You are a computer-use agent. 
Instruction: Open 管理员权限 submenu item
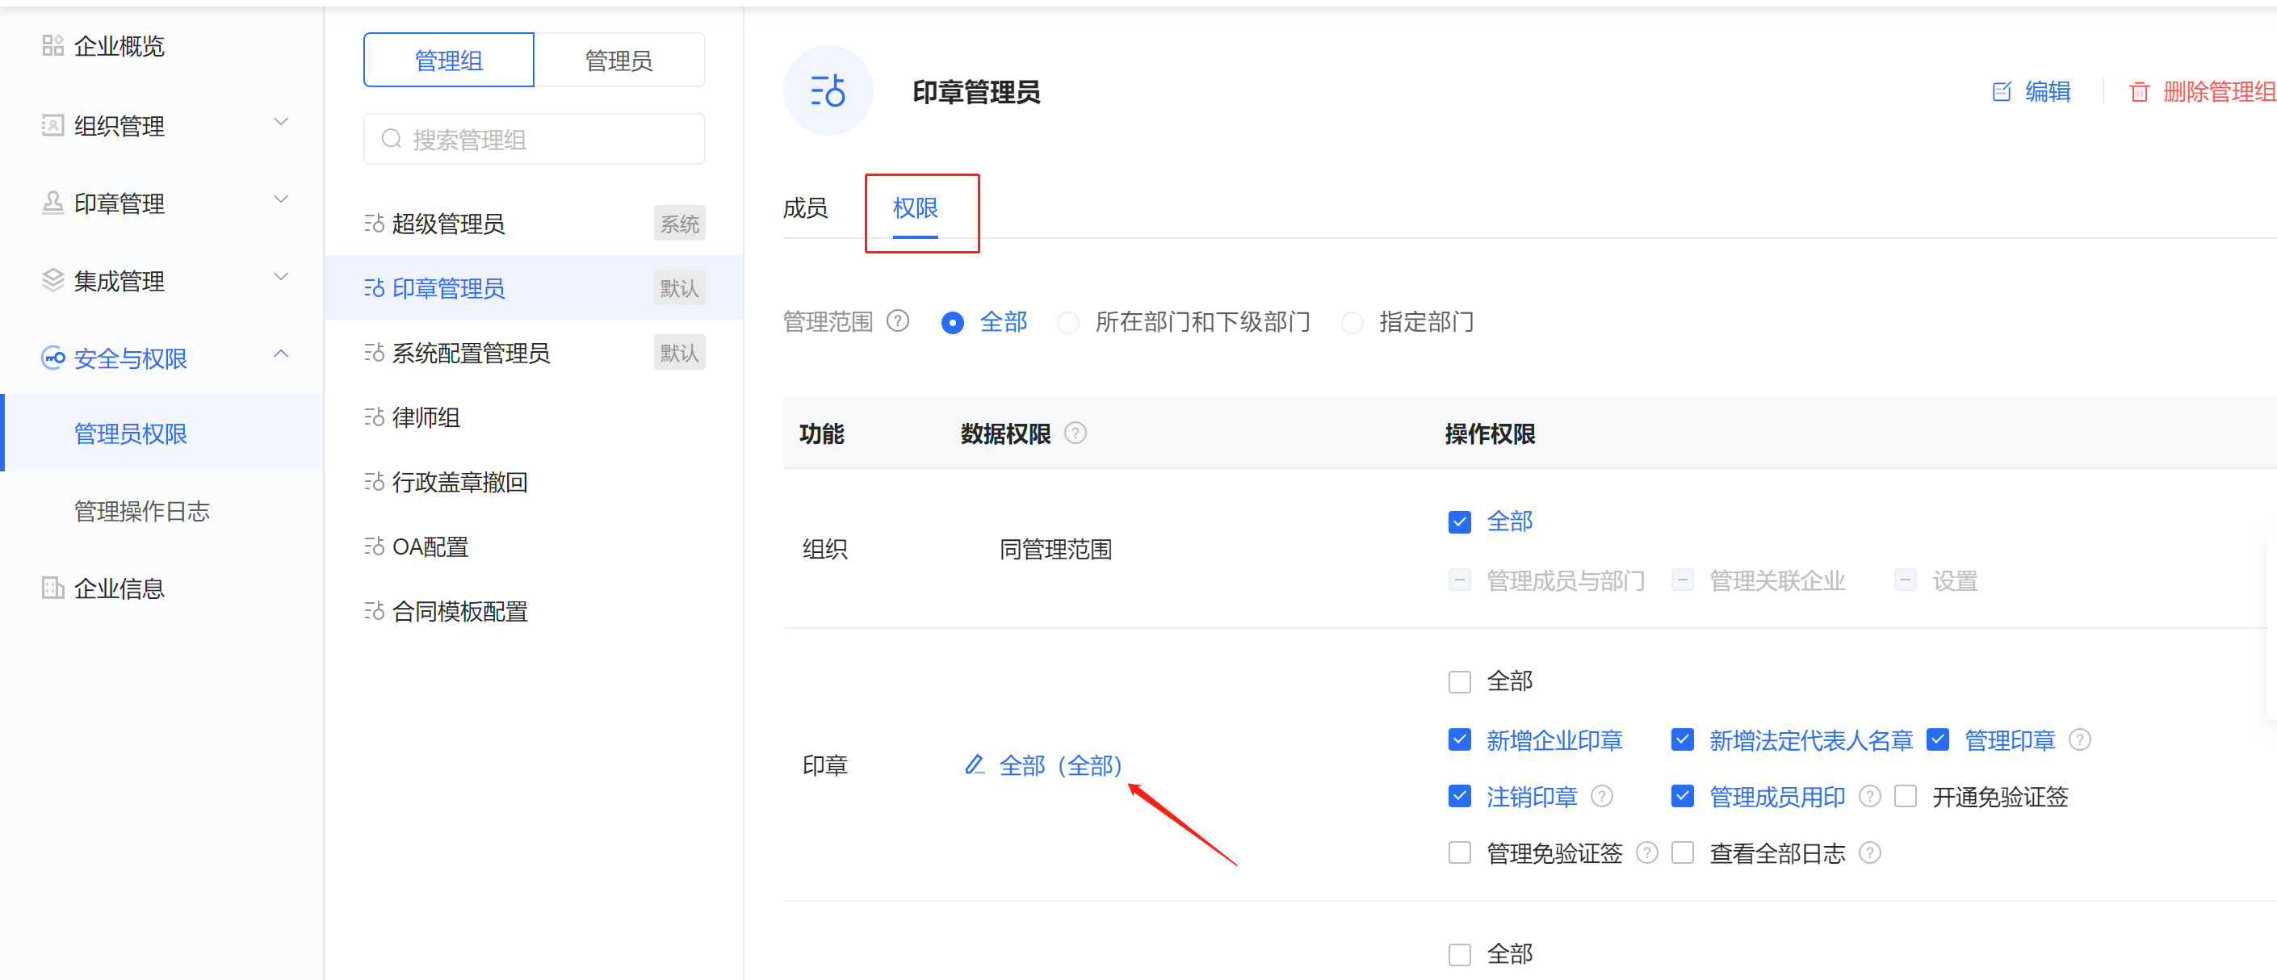click(162, 433)
